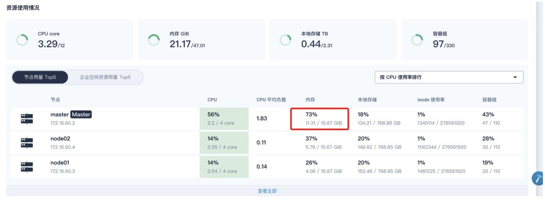Click the 容器组 count 97 value
Viewport: 545px width, 201px height.
(439, 44)
